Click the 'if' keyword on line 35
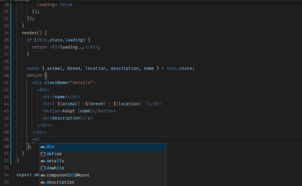The width and height of the screenshot is (302, 186). coord(29,40)
